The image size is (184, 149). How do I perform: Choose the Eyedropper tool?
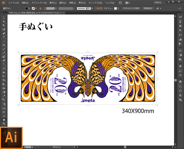tap(4, 96)
